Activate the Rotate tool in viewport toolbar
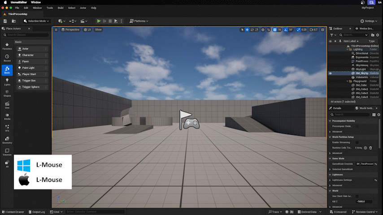Screen dimensions: 383x215 [x=252, y=30]
